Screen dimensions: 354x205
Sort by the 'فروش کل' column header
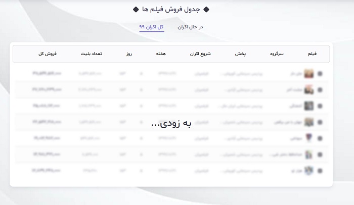click(x=47, y=54)
